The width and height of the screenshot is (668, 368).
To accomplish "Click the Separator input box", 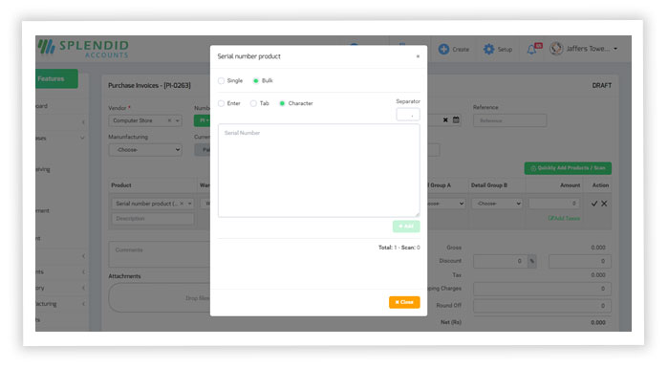I will point(408,115).
